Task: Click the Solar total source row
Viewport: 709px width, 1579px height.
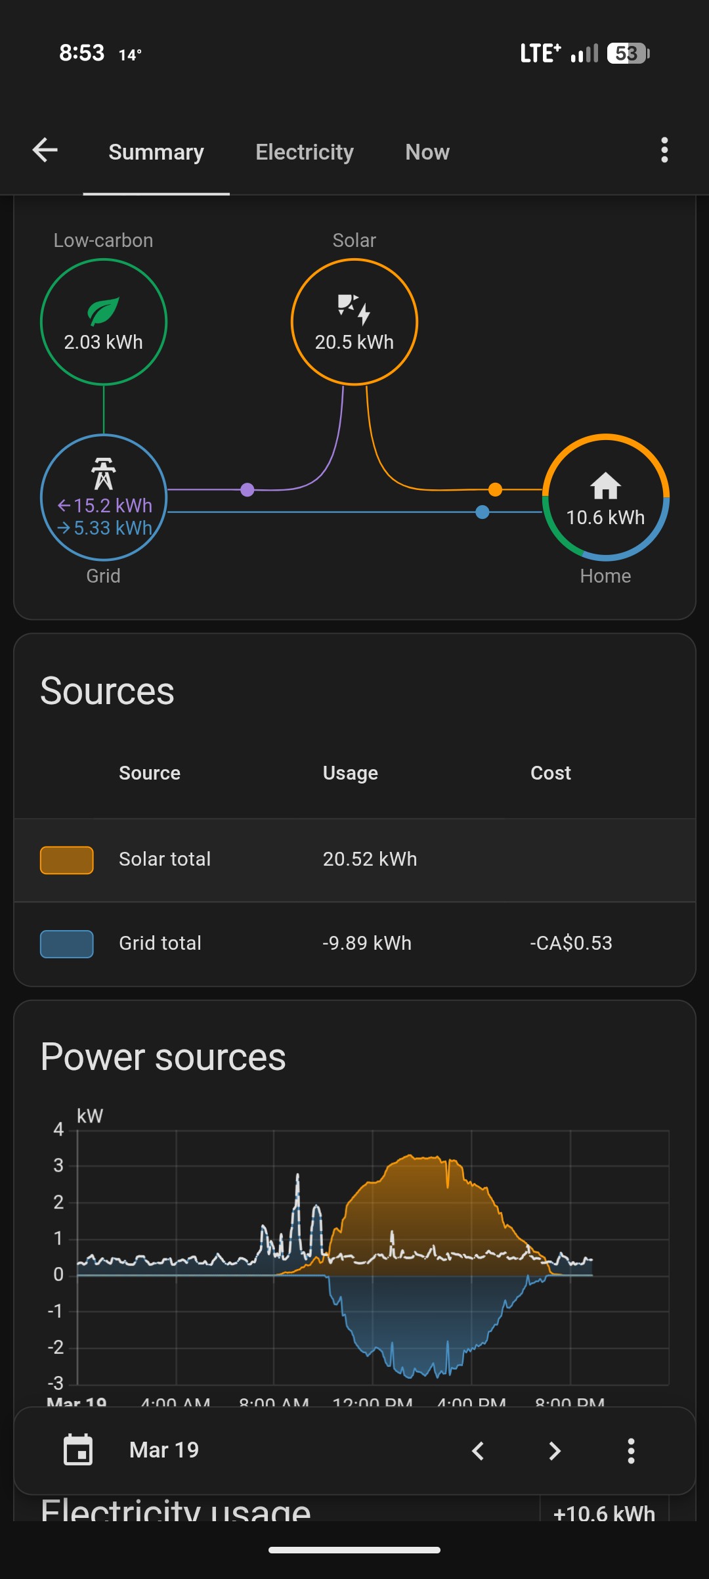Action: tap(354, 860)
